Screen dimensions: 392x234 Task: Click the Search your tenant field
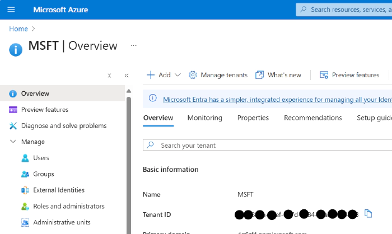[269, 145]
